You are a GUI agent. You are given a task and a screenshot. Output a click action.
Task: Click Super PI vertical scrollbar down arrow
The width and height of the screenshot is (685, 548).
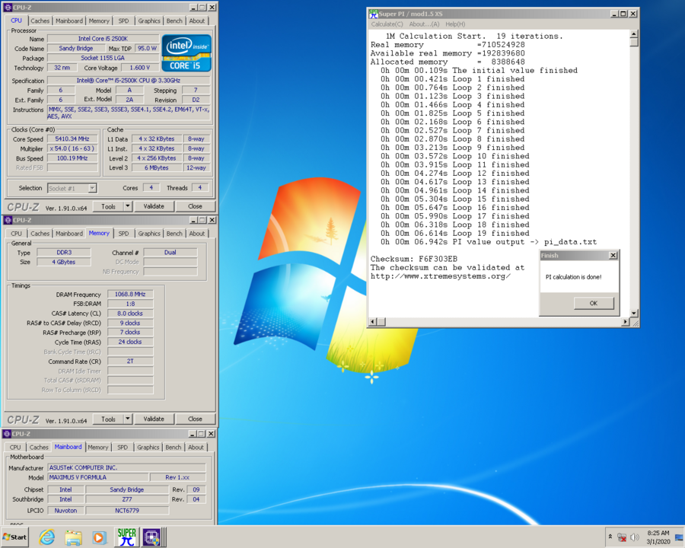point(634,314)
